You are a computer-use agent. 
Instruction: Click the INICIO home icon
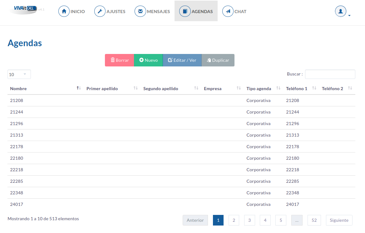[x=64, y=11]
